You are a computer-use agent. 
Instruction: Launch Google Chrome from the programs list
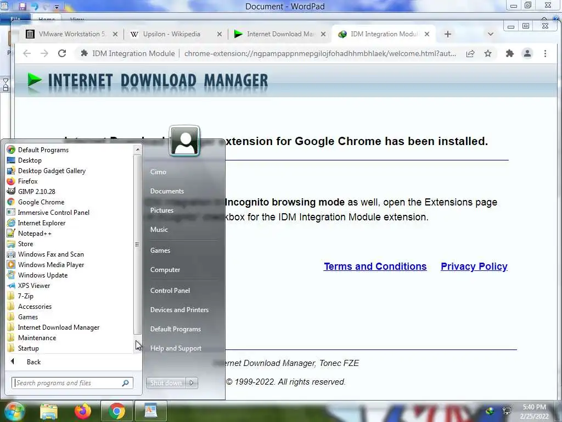pyautogui.click(x=41, y=202)
